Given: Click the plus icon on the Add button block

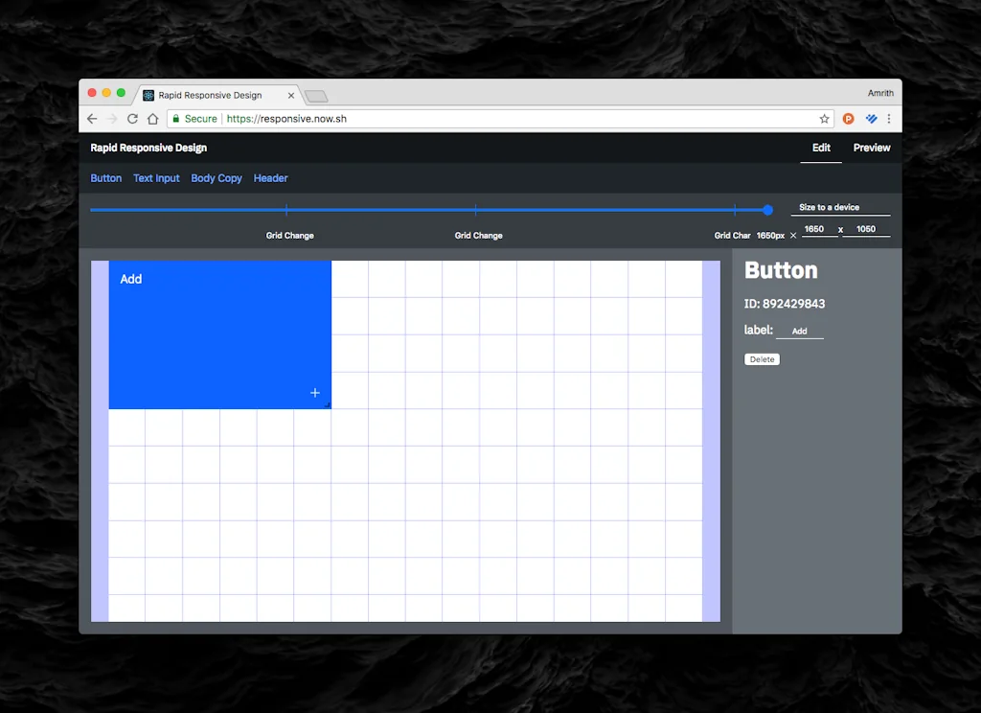Looking at the screenshot, I should tap(315, 393).
